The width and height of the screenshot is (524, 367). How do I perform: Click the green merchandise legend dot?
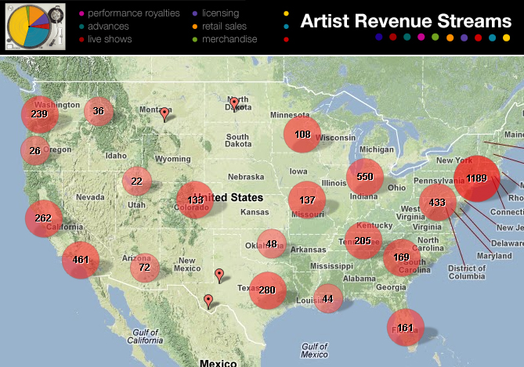pos(195,40)
